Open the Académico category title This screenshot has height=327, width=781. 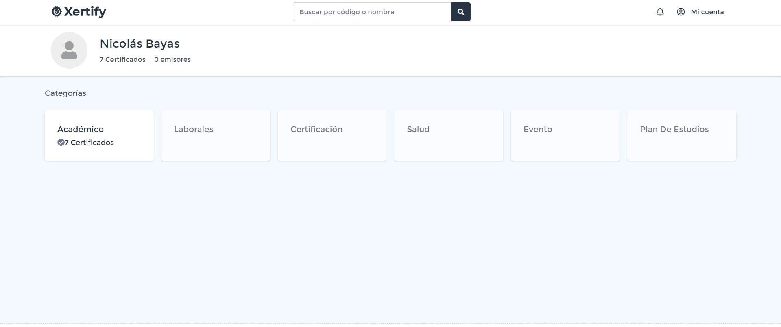coord(81,129)
